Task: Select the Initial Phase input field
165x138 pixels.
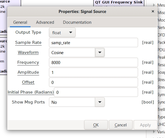Action: pyautogui.click(x=96, y=92)
